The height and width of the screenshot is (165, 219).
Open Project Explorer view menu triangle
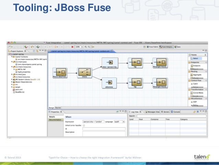(40, 51)
